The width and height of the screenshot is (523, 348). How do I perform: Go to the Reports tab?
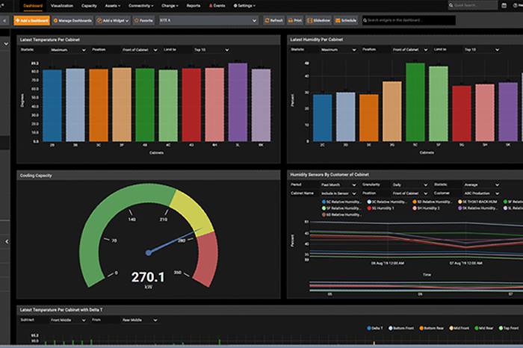coord(194,6)
